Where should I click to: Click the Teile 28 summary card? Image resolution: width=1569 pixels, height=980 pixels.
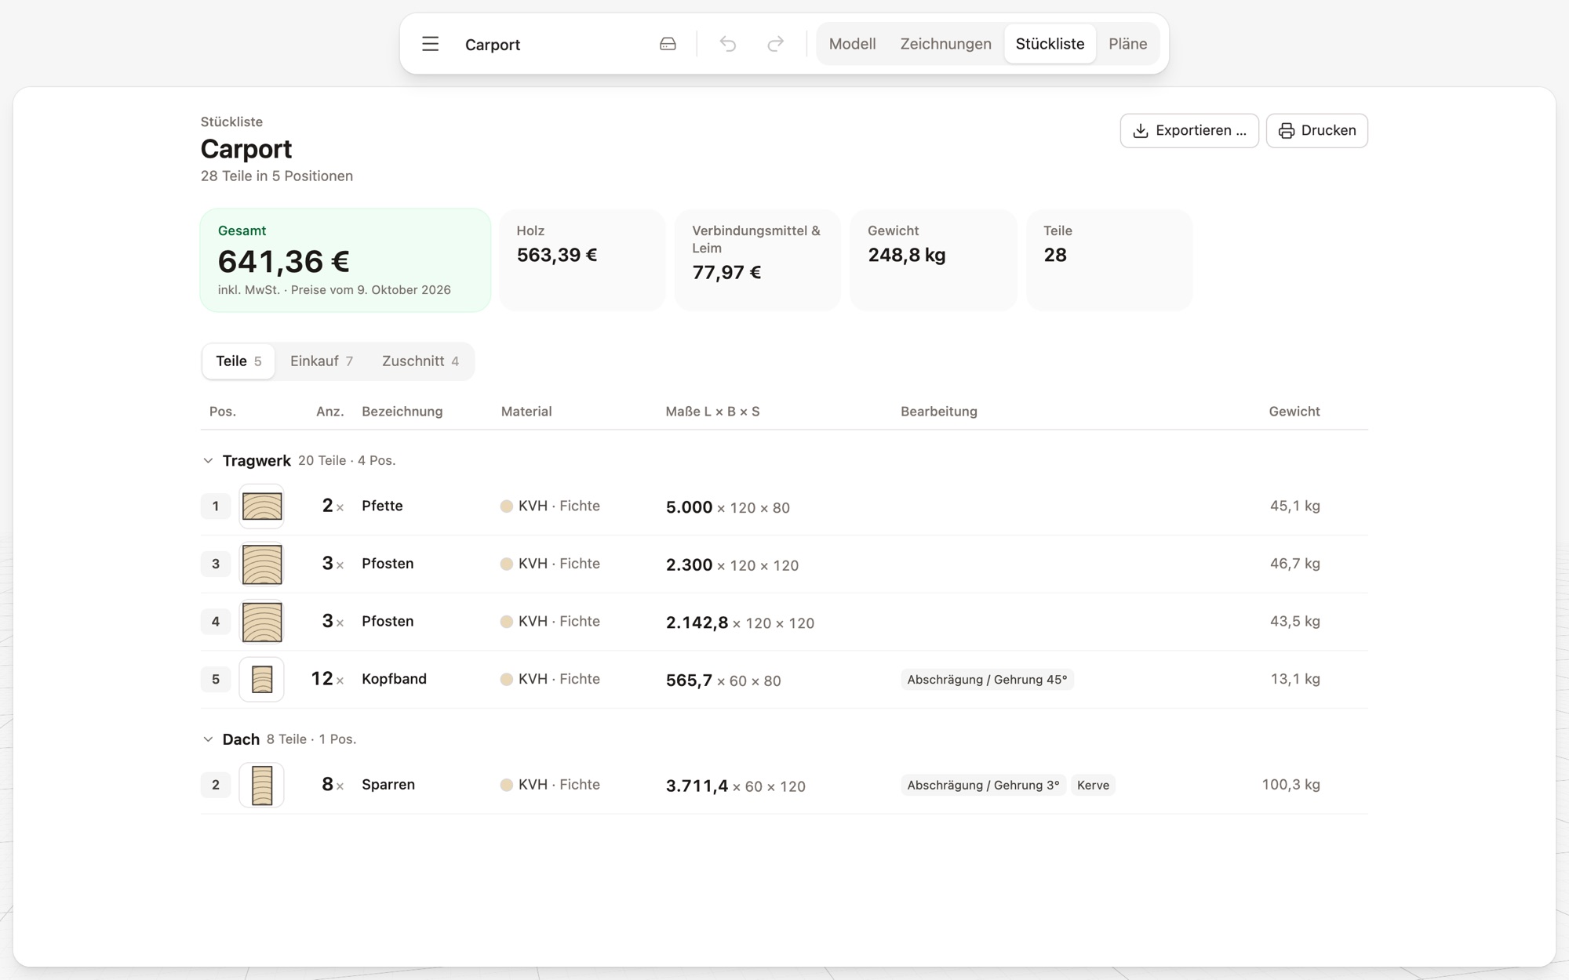(x=1109, y=260)
